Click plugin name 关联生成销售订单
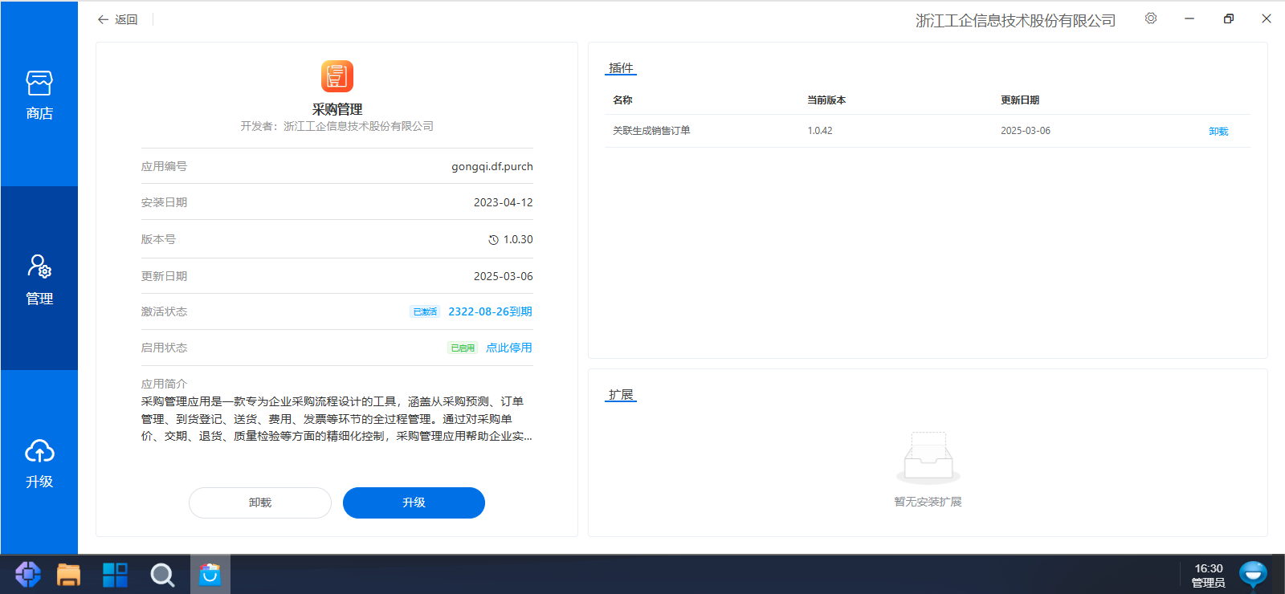The height and width of the screenshot is (594, 1285). coord(651,131)
